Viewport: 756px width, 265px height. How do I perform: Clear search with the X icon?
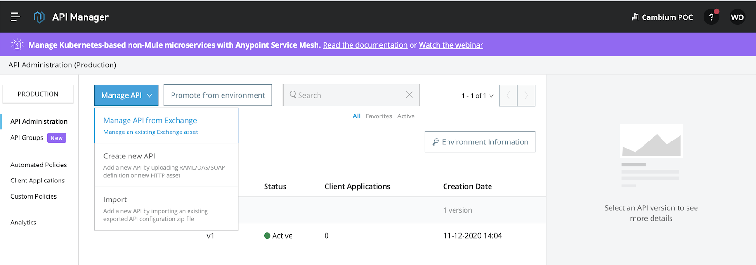[x=409, y=95]
